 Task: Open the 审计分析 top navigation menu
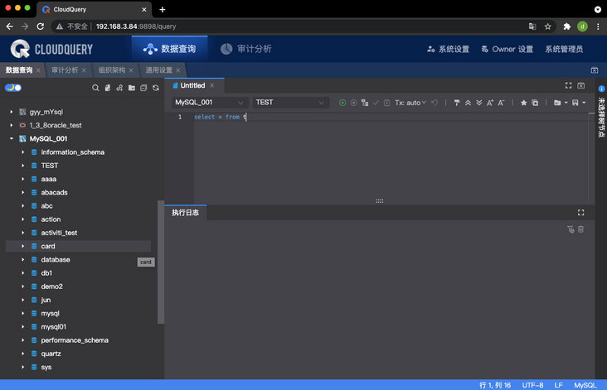pyautogui.click(x=246, y=49)
